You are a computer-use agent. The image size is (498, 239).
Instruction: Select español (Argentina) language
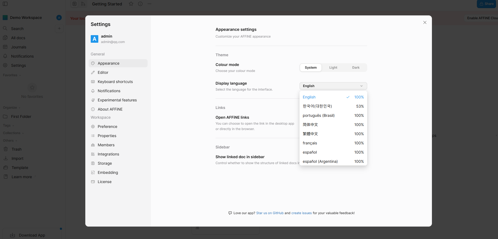pos(333,161)
